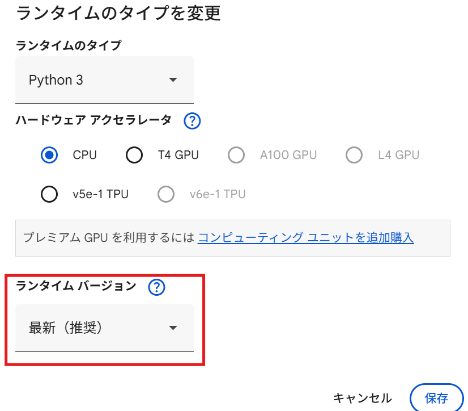The height and width of the screenshot is (411, 468).
Task: Click the ランタイム バージョン heading text
Action: tap(76, 286)
